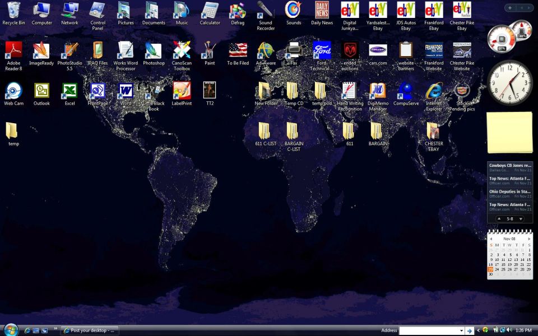
Task: Select Internet Explorer desktop icon
Action: point(434,91)
